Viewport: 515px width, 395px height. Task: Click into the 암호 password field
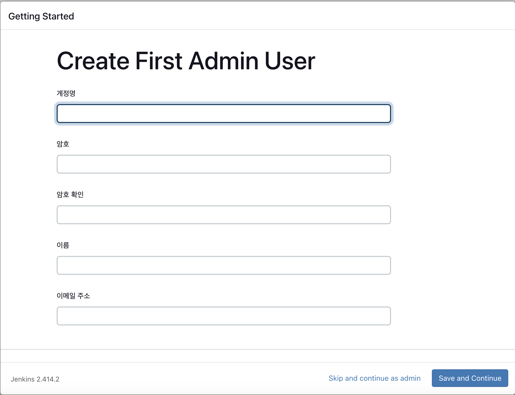[223, 164]
